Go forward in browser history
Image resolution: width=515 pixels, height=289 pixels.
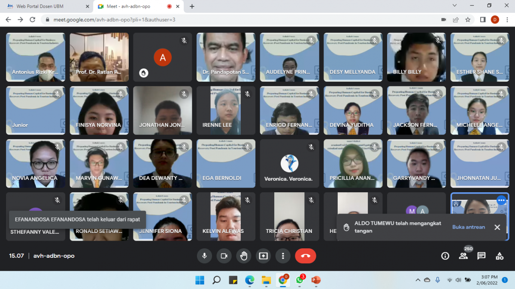(20, 20)
